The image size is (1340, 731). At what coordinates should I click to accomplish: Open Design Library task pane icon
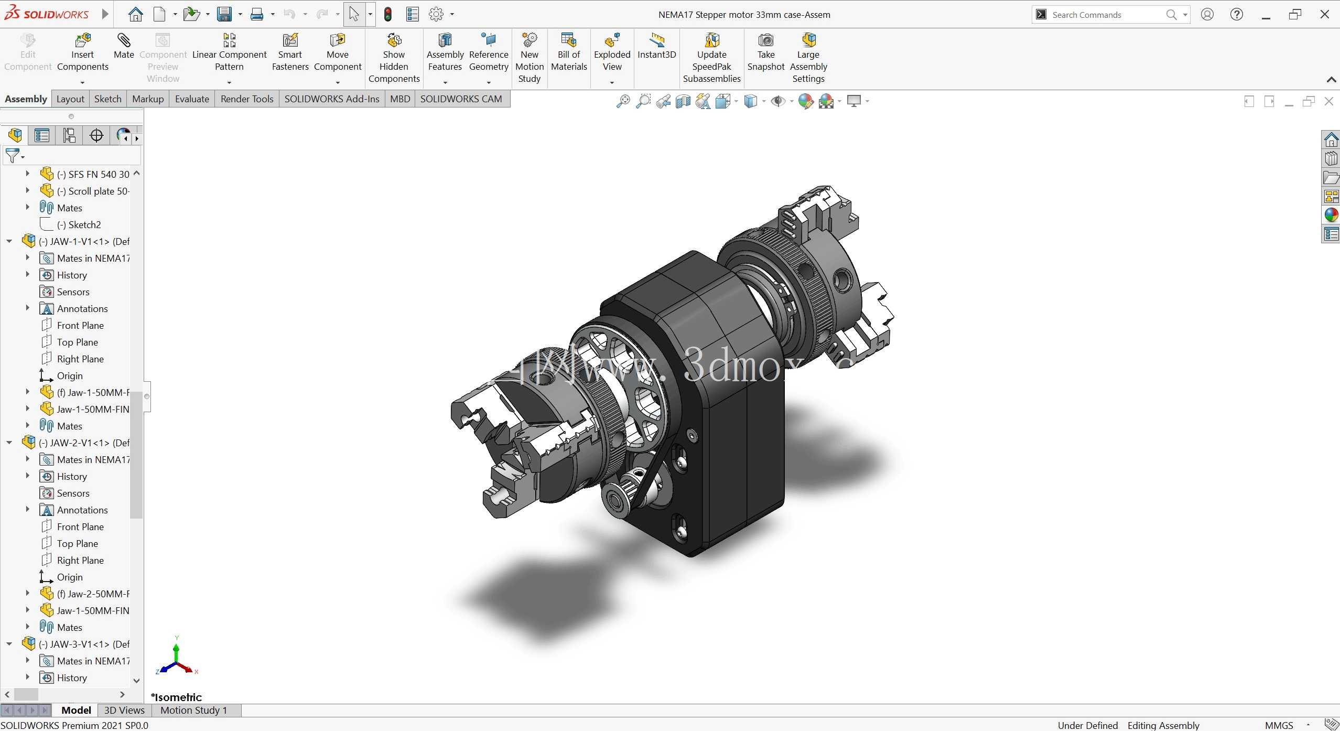pos(1331,159)
